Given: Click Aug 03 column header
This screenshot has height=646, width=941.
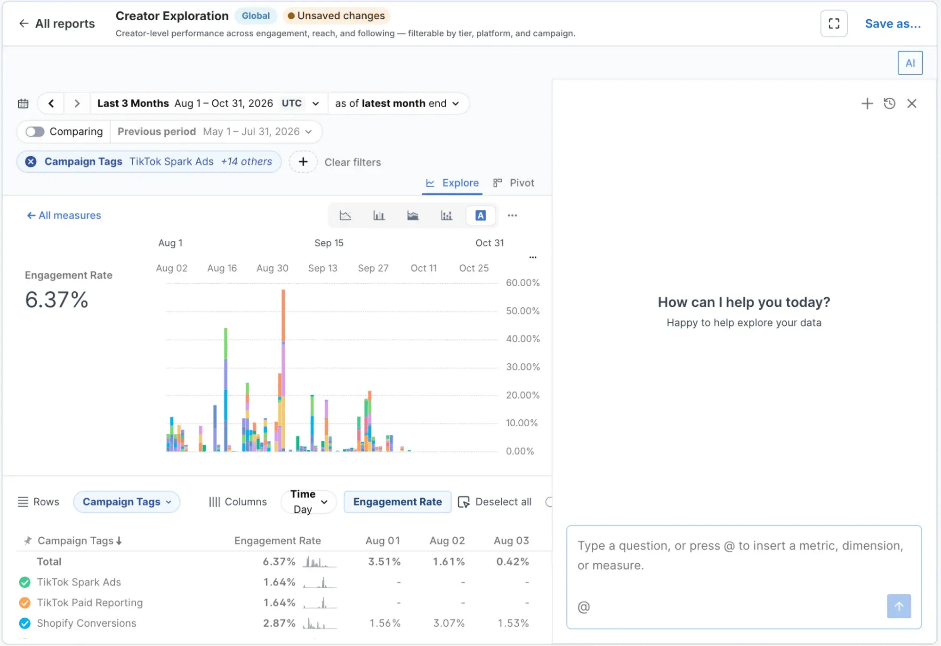Looking at the screenshot, I should pyautogui.click(x=511, y=541).
